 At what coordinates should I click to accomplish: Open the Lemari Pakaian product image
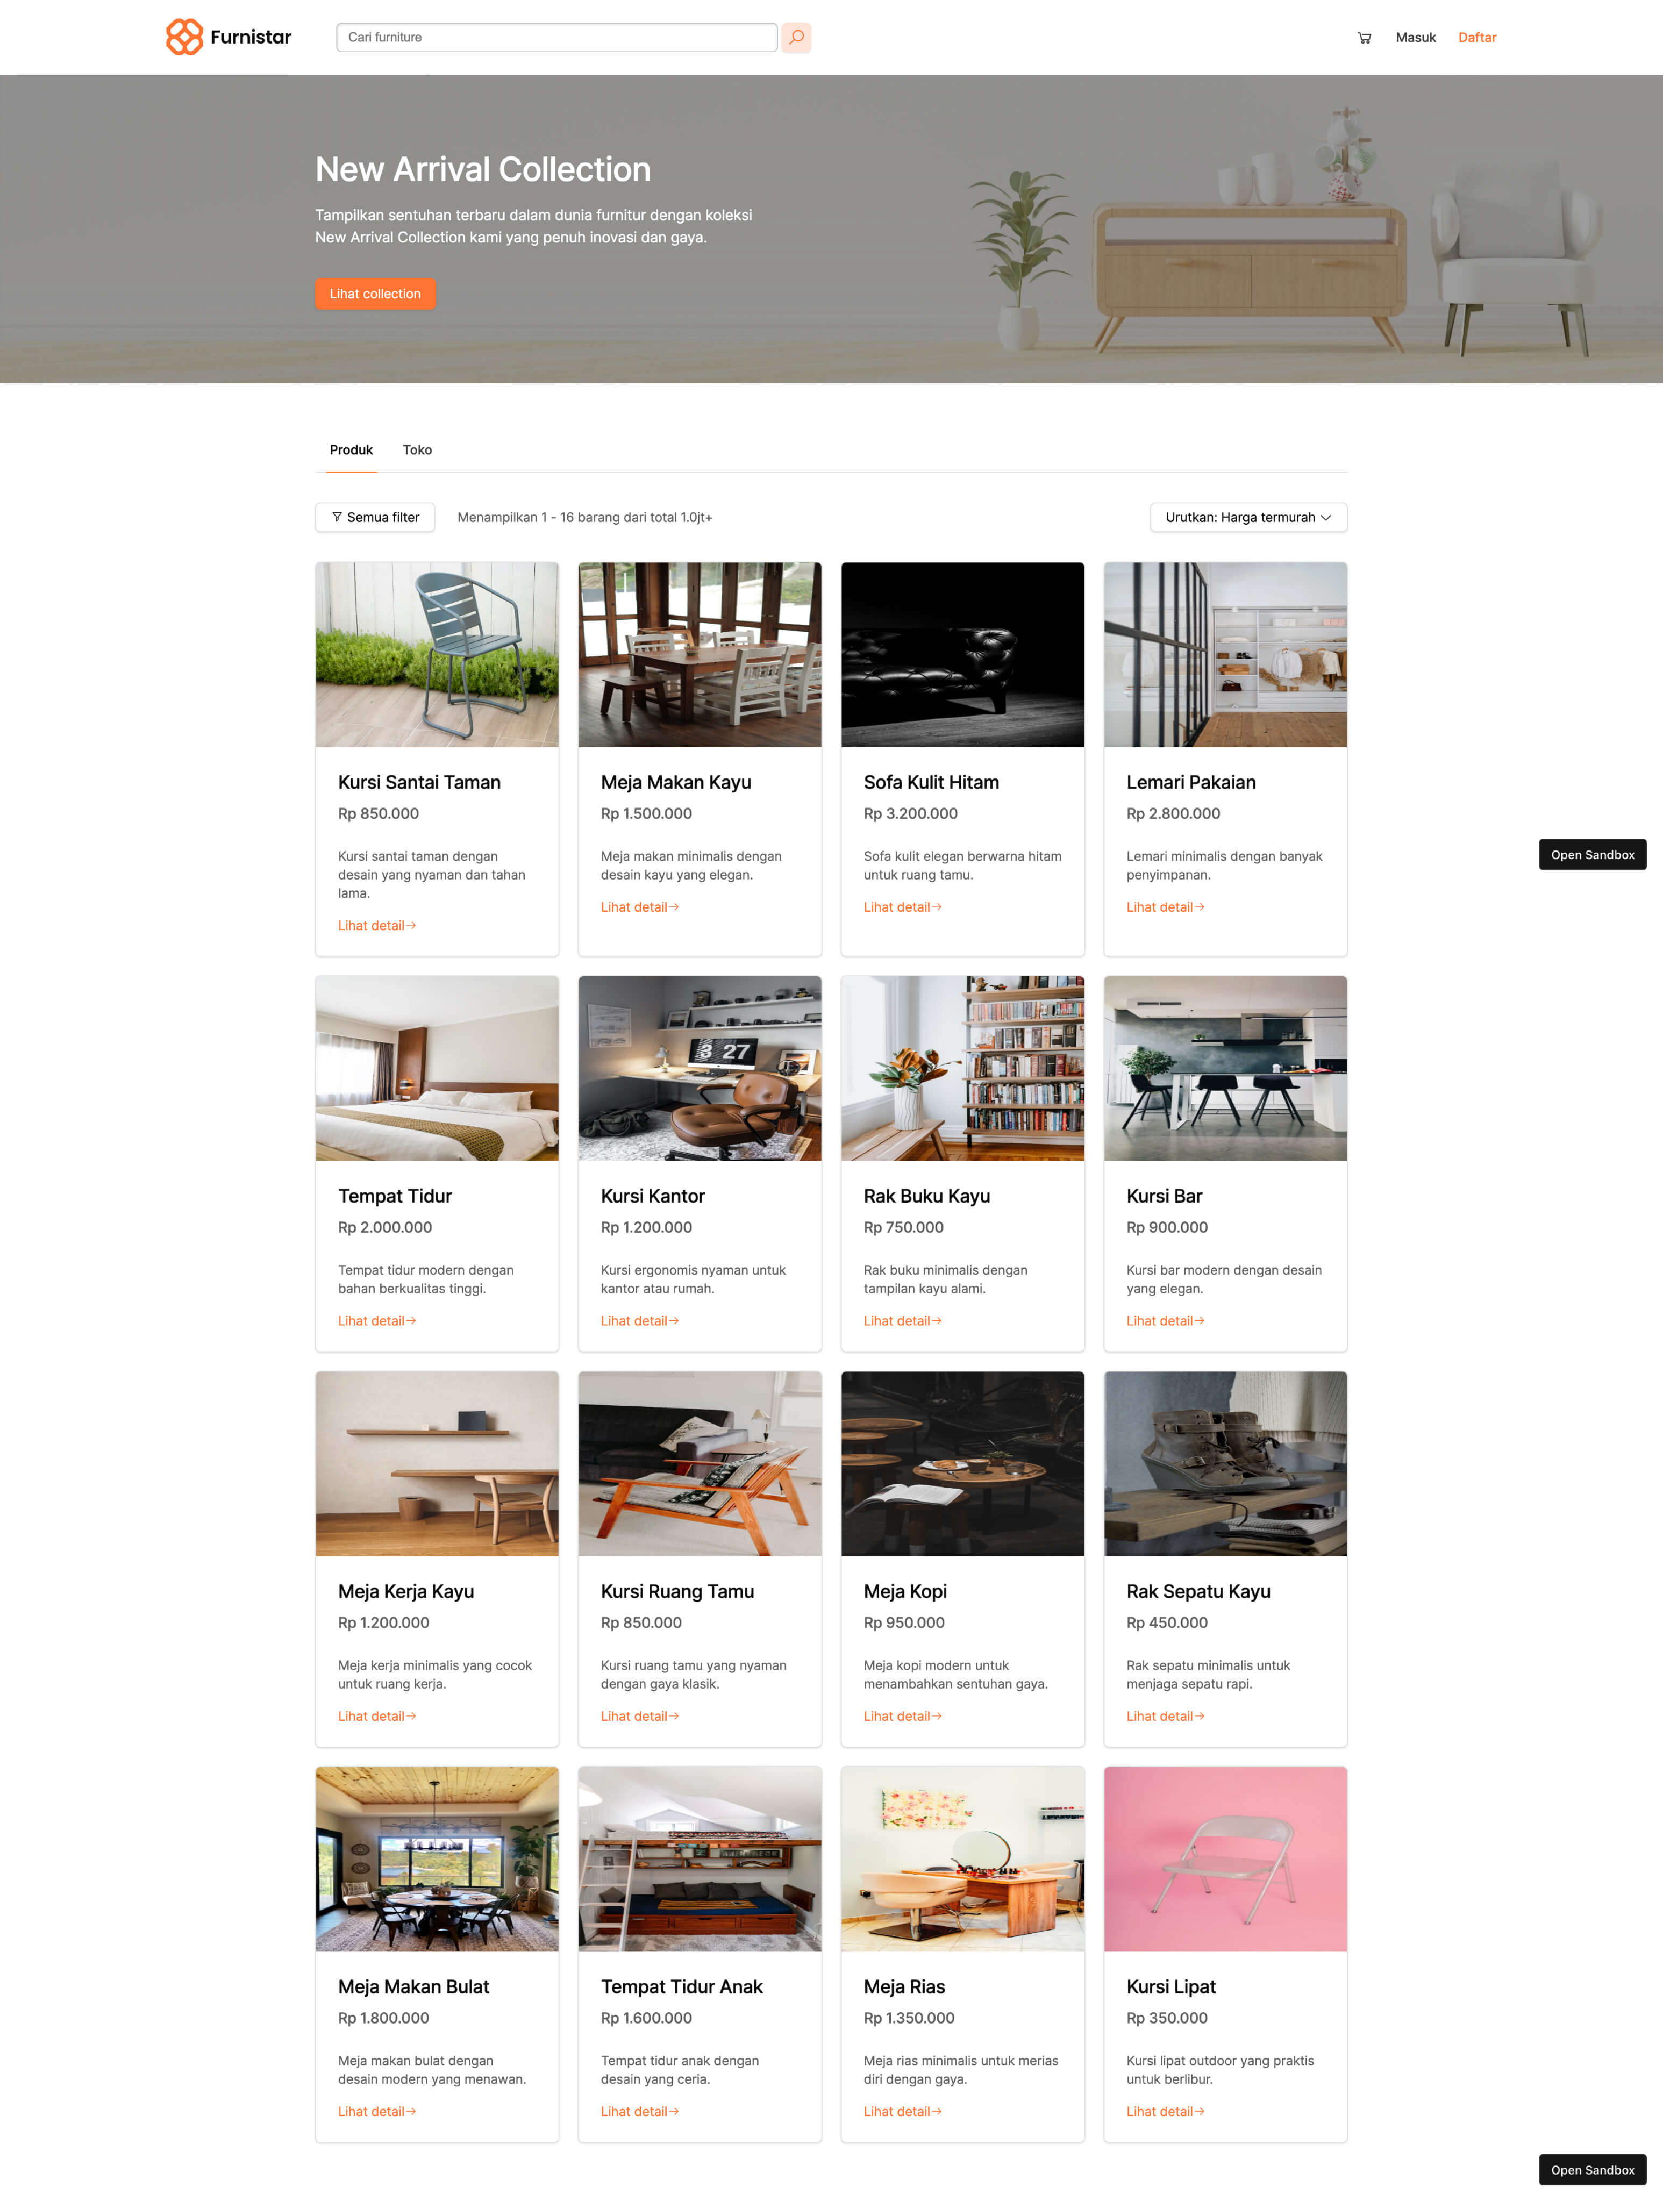pyautogui.click(x=1226, y=655)
